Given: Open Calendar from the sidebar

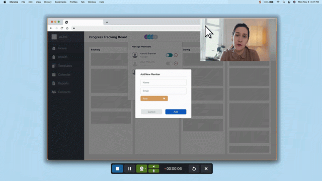Looking at the screenshot, I should pos(64,74).
